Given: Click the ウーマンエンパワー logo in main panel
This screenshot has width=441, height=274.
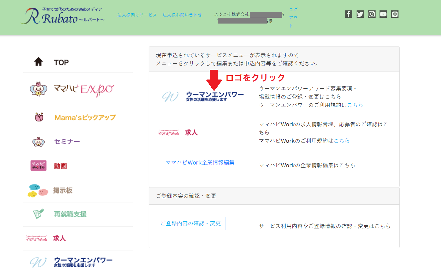Looking at the screenshot, I should (x=203, y=96).
